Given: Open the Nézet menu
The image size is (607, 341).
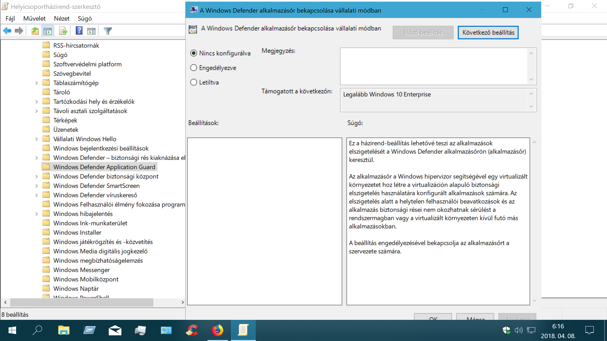Looking at the screenshot, I should (x=62, y=18).
